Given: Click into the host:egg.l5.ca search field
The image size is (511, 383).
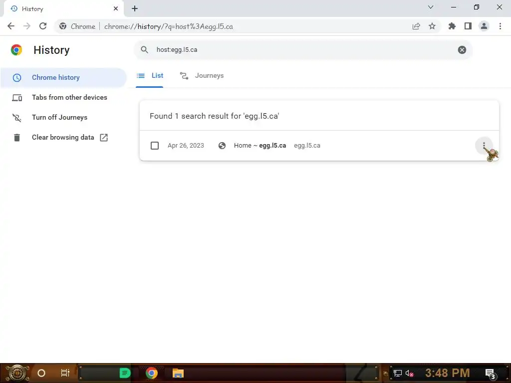Looking at the screenshot, I should 303,50.
